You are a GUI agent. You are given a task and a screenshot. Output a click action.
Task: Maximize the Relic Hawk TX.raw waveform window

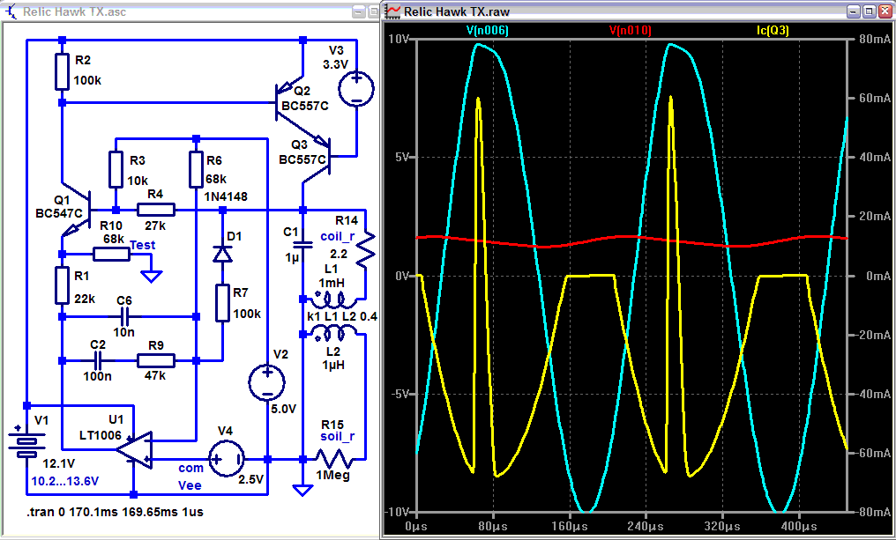[x=869, y=11]
